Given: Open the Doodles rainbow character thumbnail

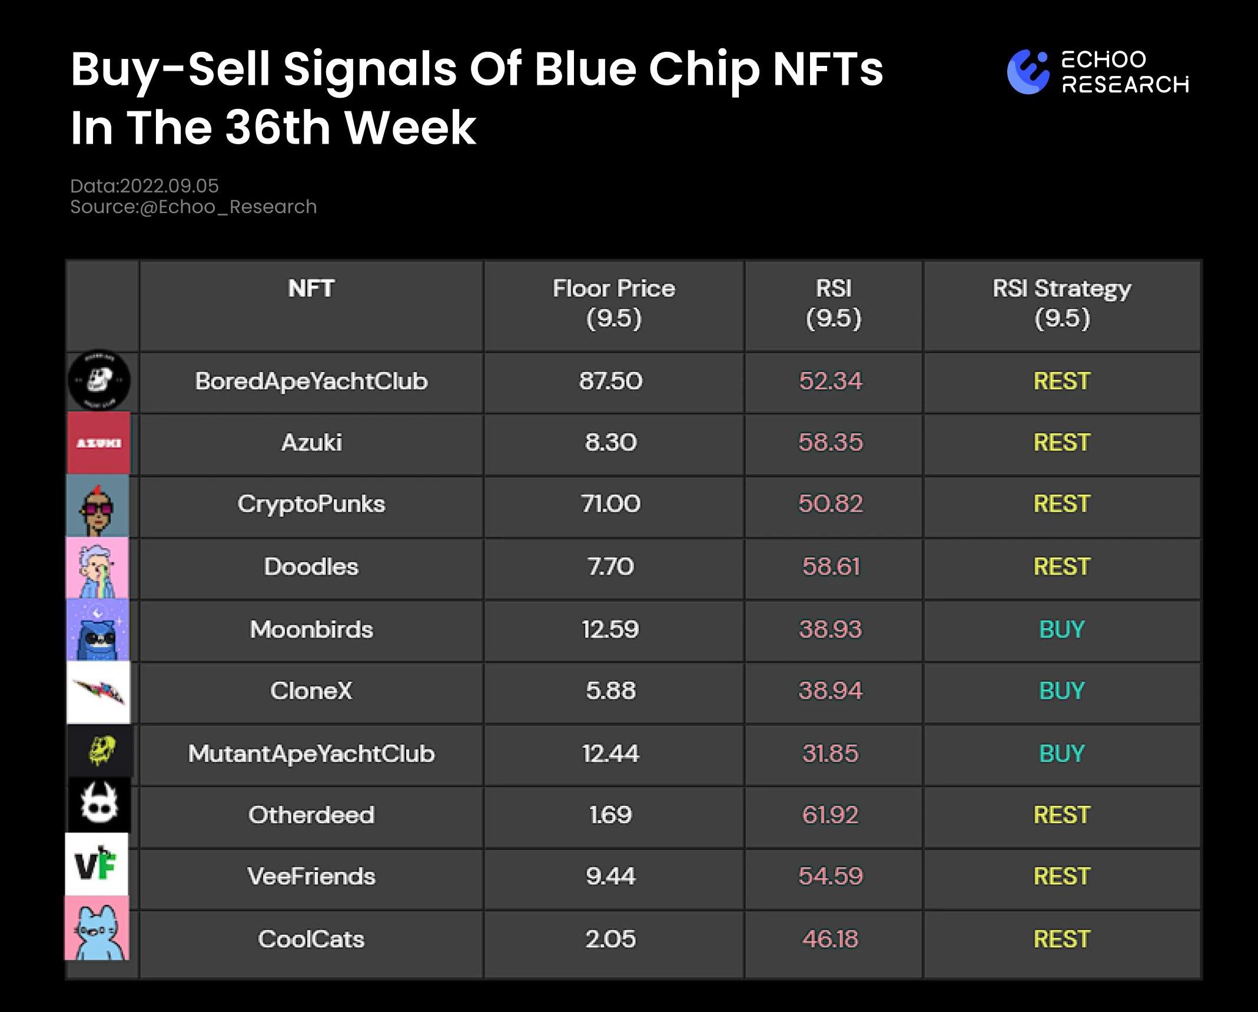Looking at the screenshot, I should click(97, 568).
